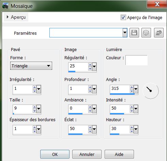This screenshot has height=161, width=167.
Task: Toggle the Aperçu de l'image checkbox
Action: (x=123, y=17)
